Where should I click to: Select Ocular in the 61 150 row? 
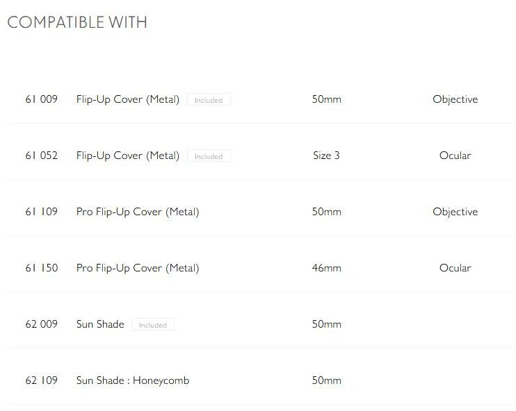(455, 268)
